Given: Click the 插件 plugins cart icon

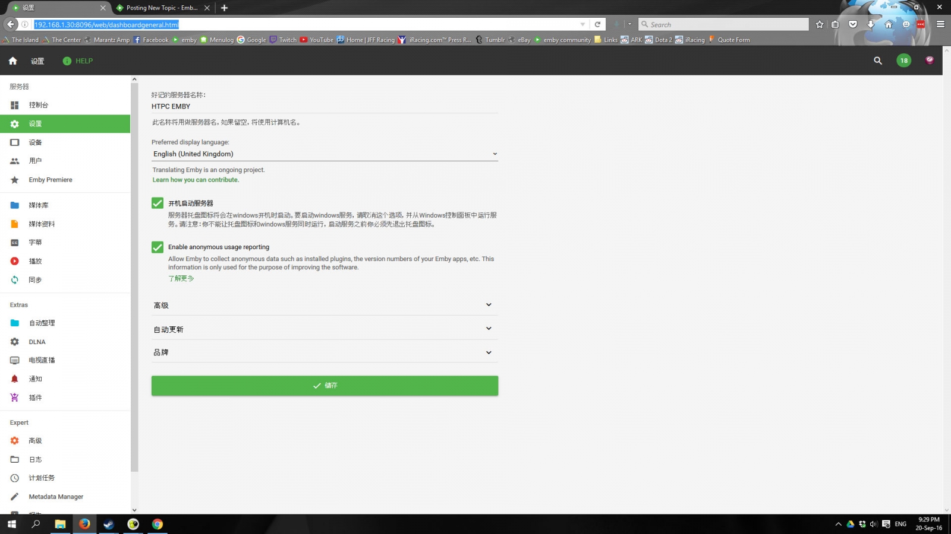Looking at the screenshot, I should (x=15, y=398).
